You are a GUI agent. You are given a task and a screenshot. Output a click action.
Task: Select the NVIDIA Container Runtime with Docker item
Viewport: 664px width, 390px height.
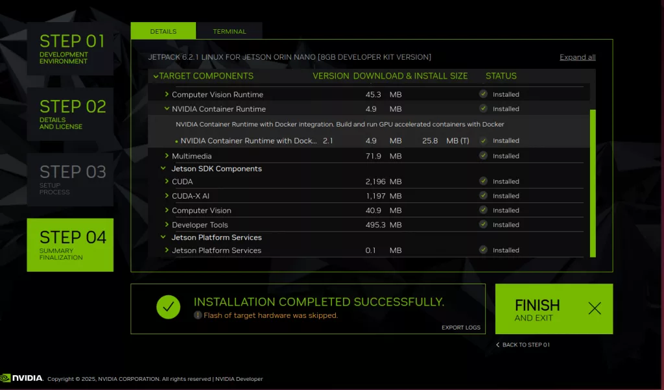pos(248,141)
